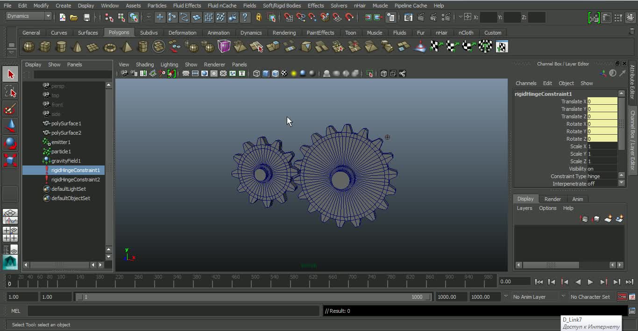Click the checkered flag shelf icon

pos(436,47)
